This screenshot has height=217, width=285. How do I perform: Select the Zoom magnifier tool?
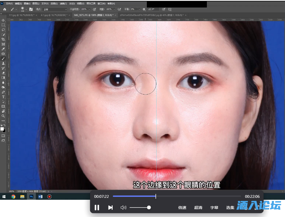coord(3,116)
